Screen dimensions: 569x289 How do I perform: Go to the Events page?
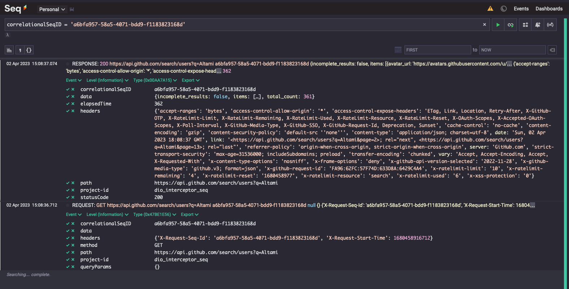click(x=521, y=9)
